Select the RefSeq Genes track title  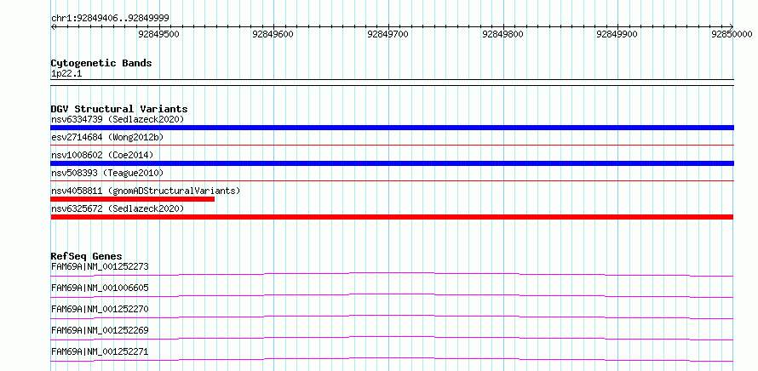click(87, 256)
